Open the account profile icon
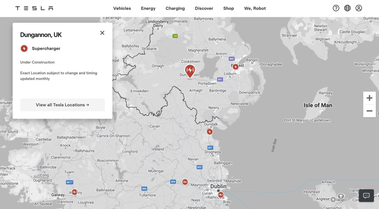Screen dimensions: 379x209 tap(359, 8)
